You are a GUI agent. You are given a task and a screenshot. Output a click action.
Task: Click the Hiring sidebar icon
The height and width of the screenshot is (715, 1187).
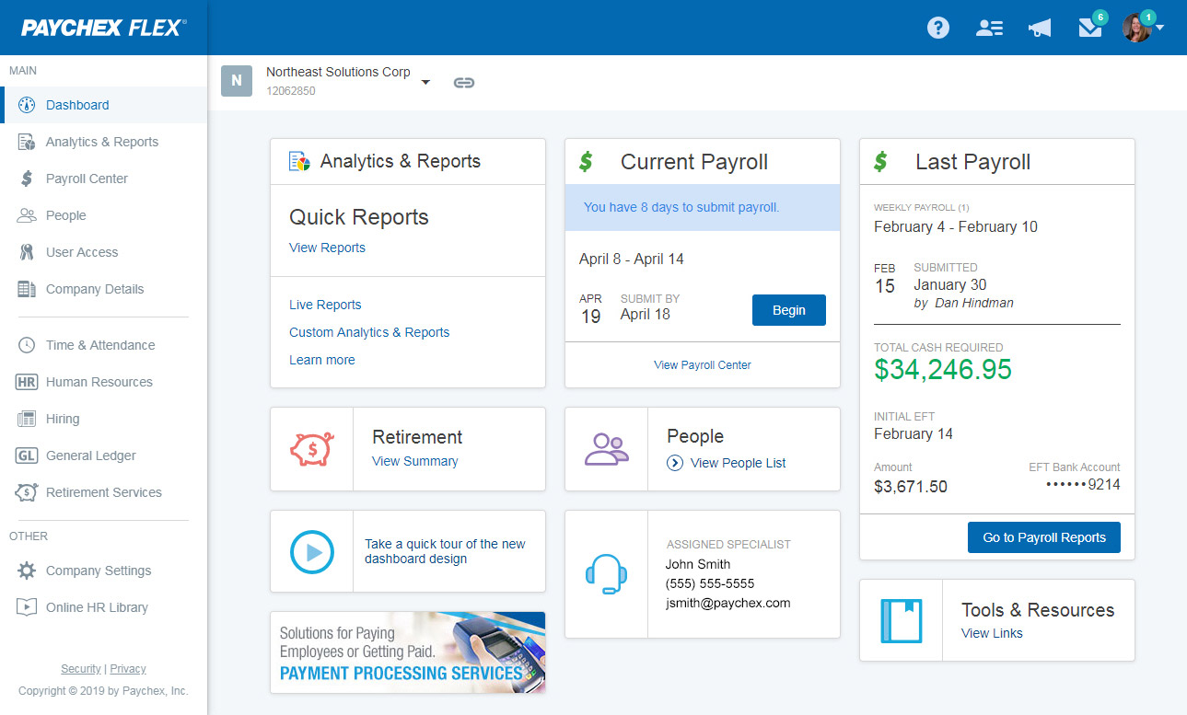click(27, 419)
